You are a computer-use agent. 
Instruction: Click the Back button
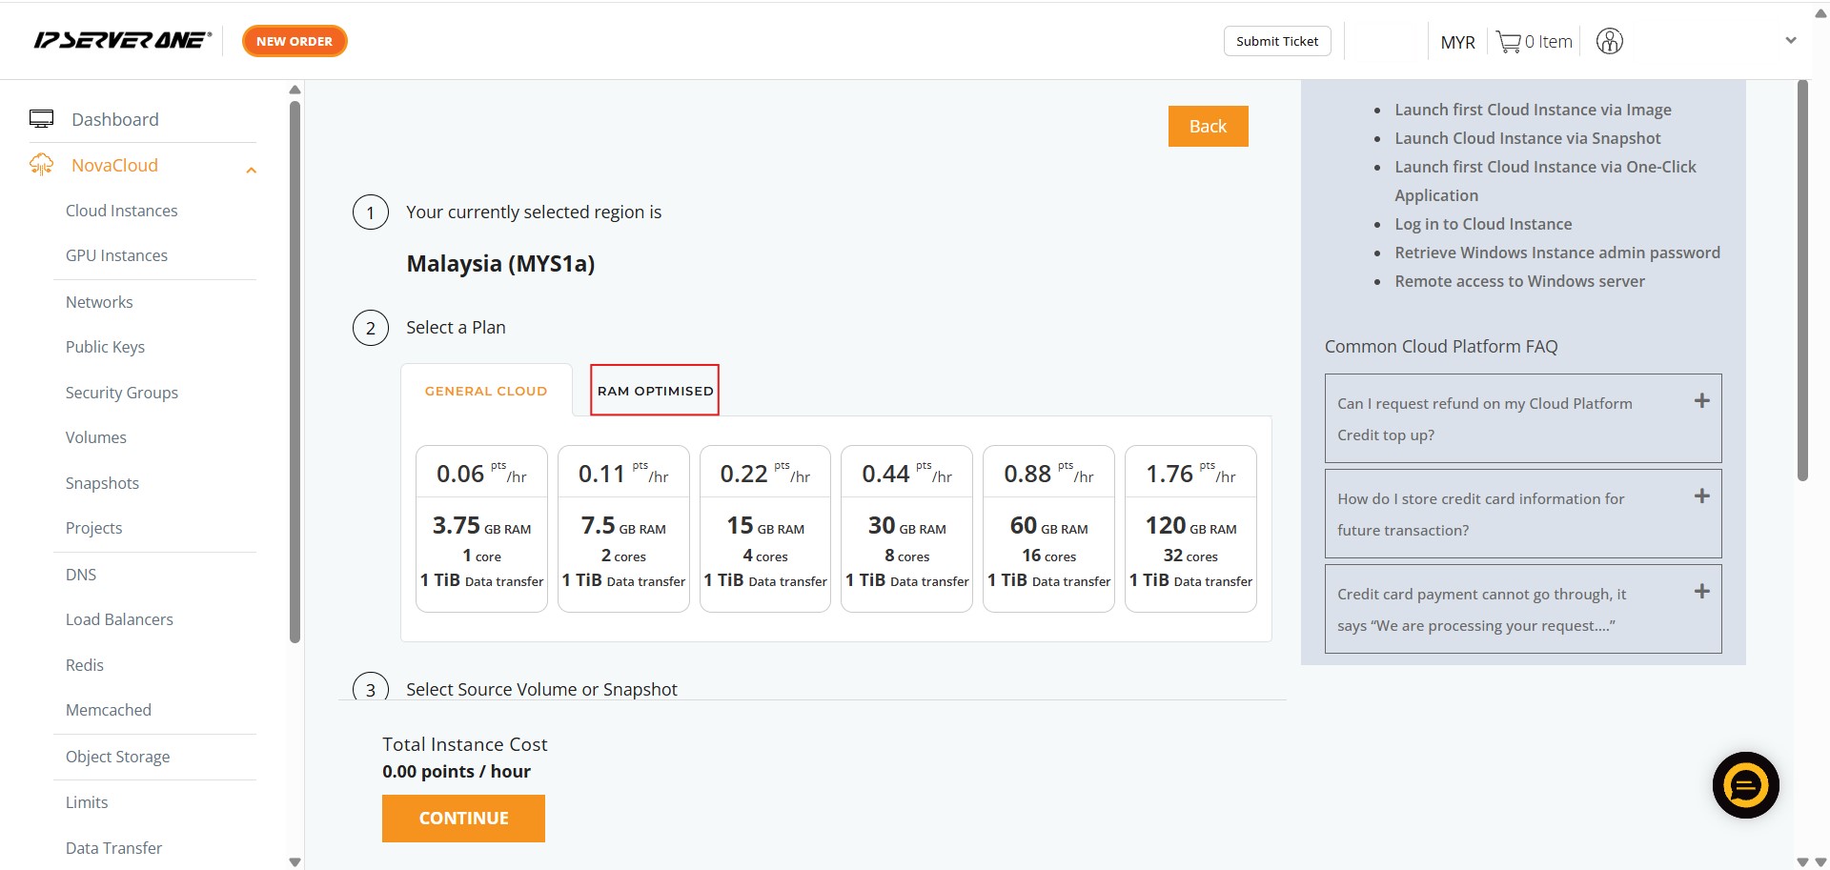click(x=1208, y=126)
